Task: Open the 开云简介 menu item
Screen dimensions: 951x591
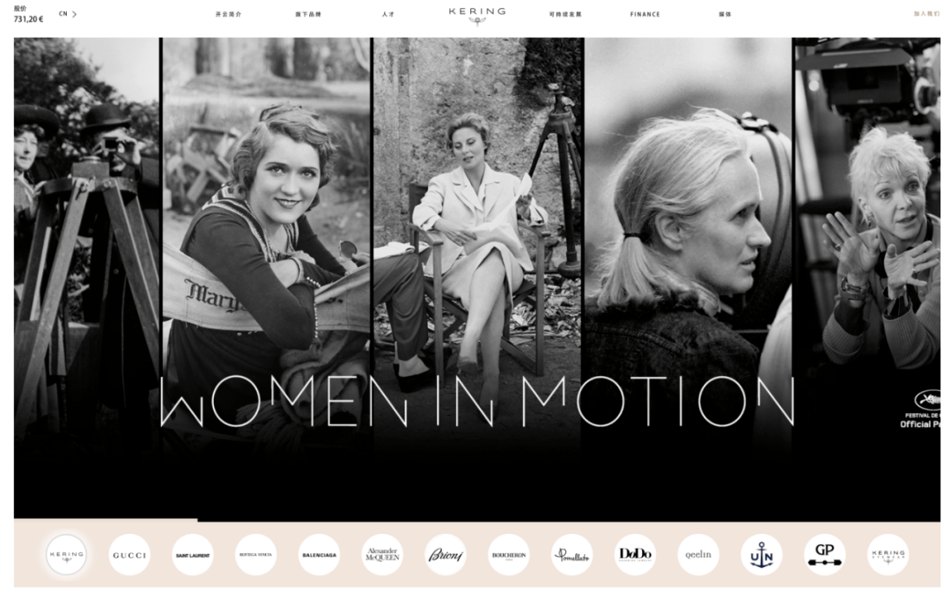Action: [228, 14]
